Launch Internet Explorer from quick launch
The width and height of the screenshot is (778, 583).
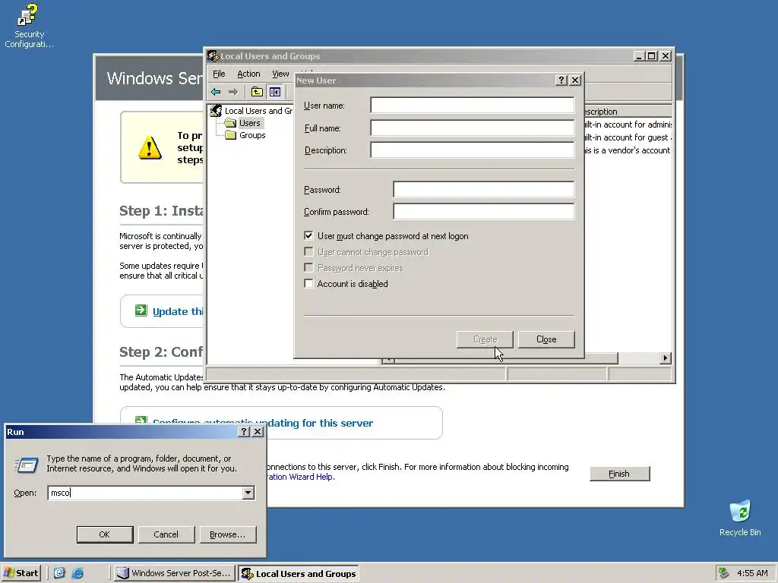77,573
